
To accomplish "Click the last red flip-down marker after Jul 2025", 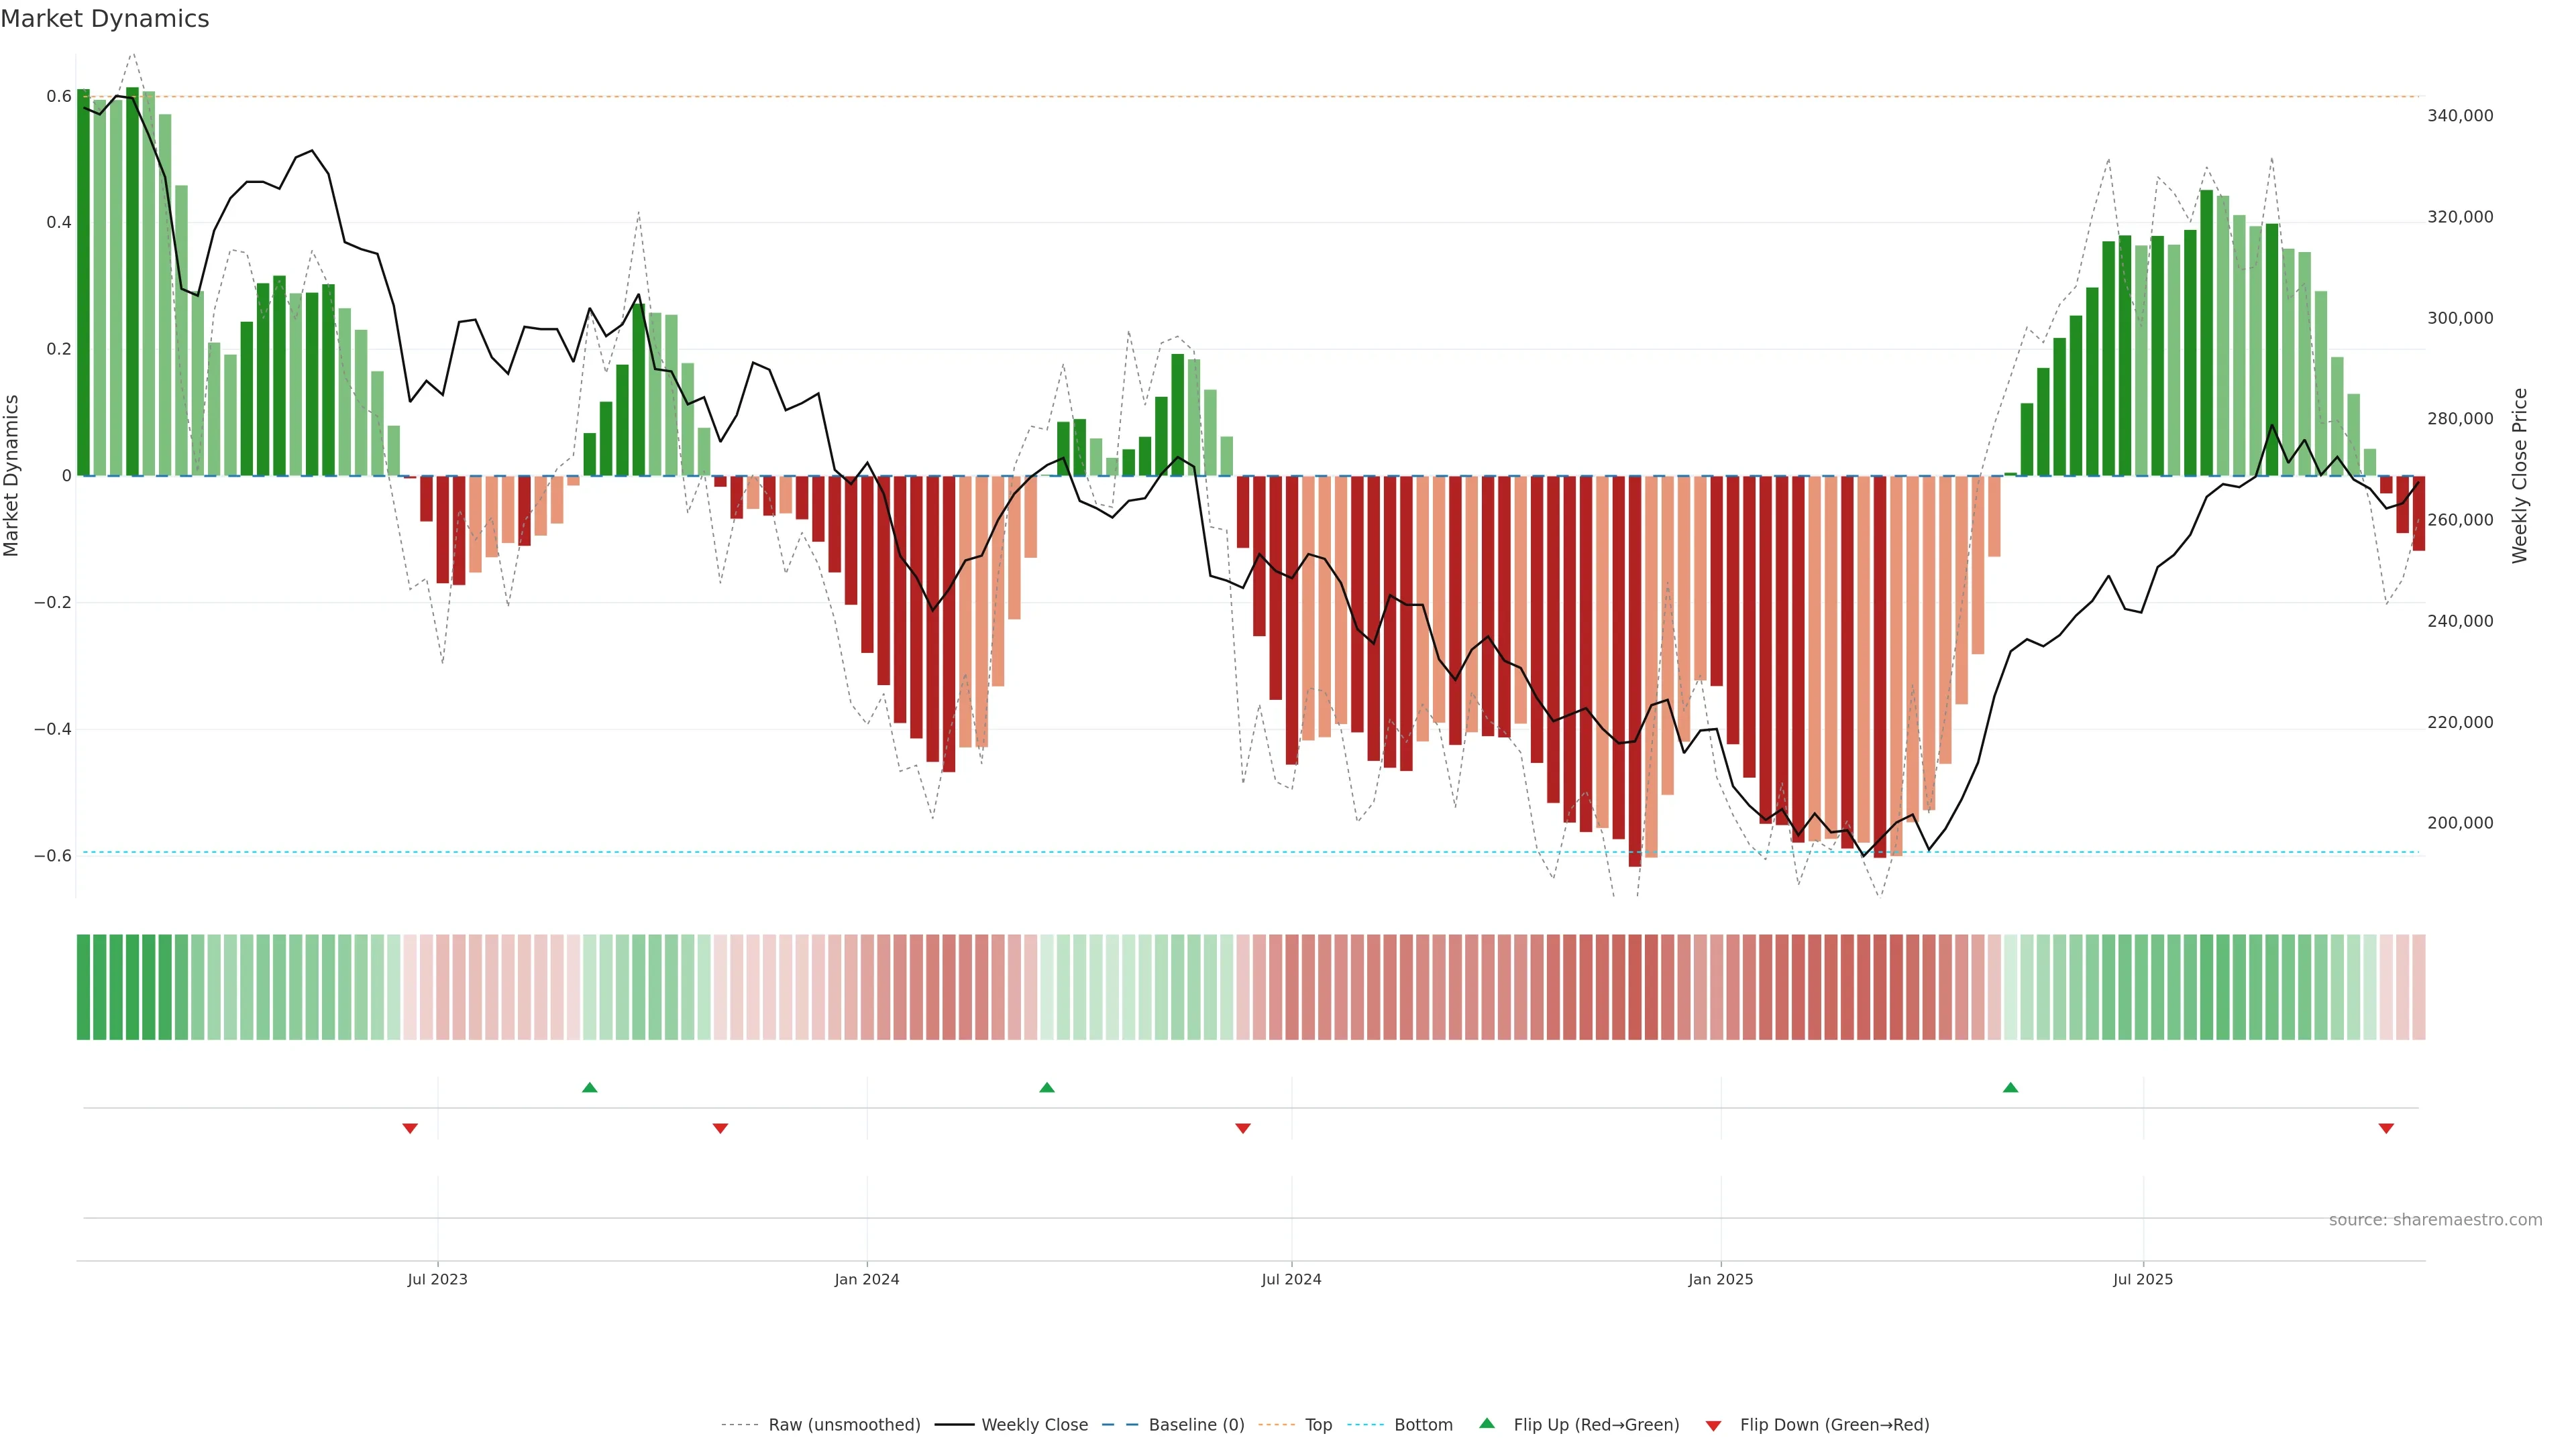I will coord(2386,1128).
